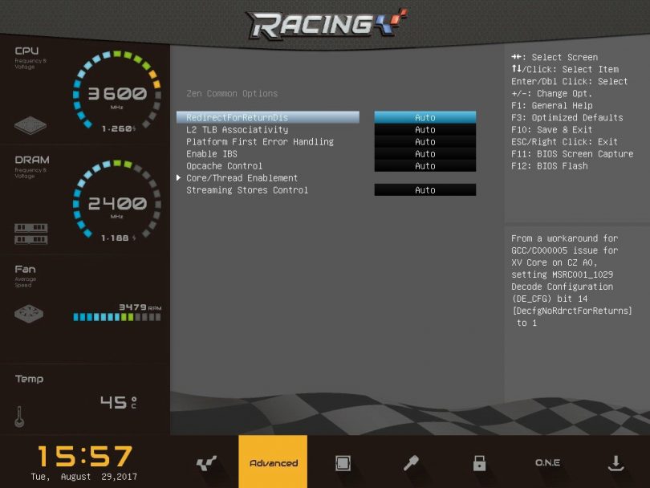Image resolution: width=650 pixels, height=488 pixels.
Task: Select the DRAM memory modules icon
Action: tap(30, 234)
